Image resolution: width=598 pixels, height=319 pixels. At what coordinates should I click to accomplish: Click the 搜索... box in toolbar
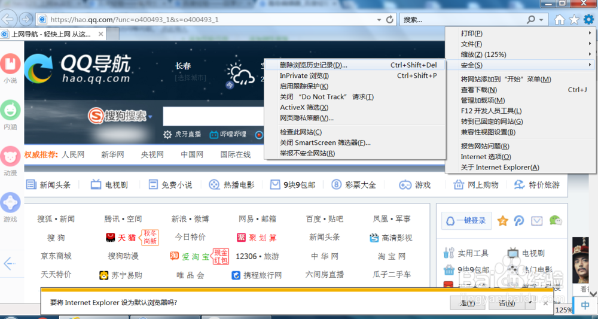coord(463,20)
